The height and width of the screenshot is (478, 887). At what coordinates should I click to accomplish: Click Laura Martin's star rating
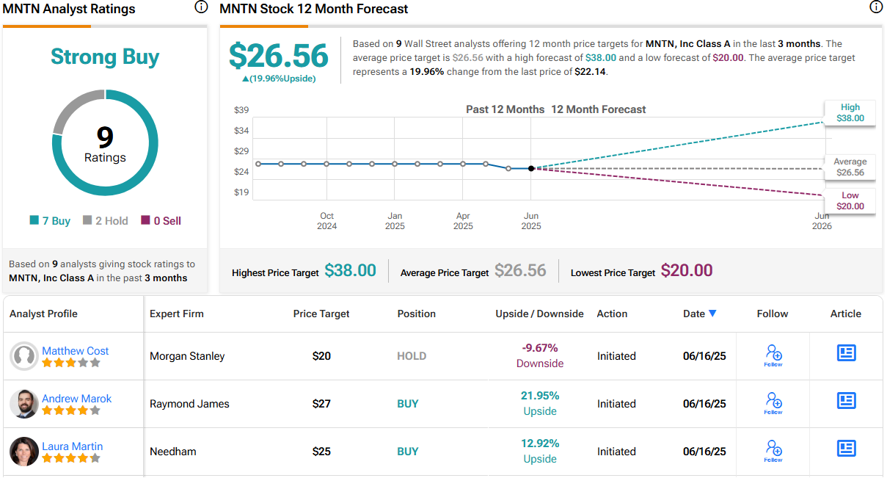(x=71, y=458)
